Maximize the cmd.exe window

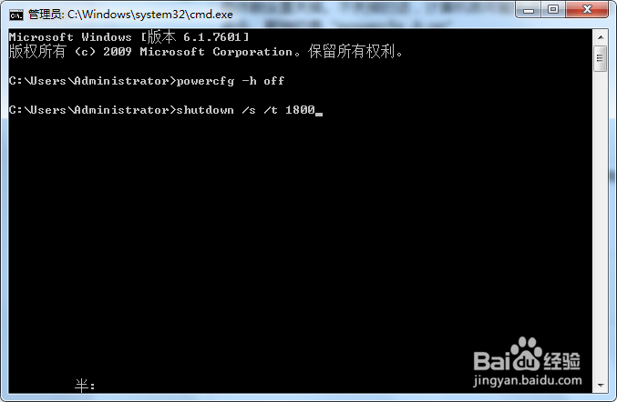tap(553, 9)
